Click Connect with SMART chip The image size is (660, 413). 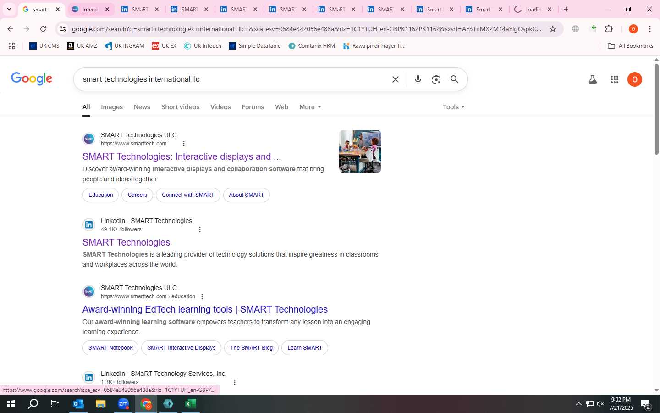[x=188, y=195]
